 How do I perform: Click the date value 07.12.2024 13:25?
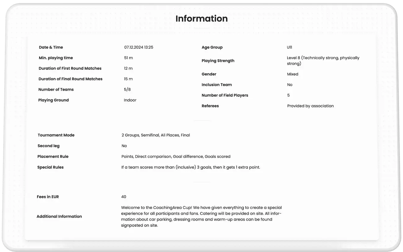pyautogui.click(x=139, y=47)
